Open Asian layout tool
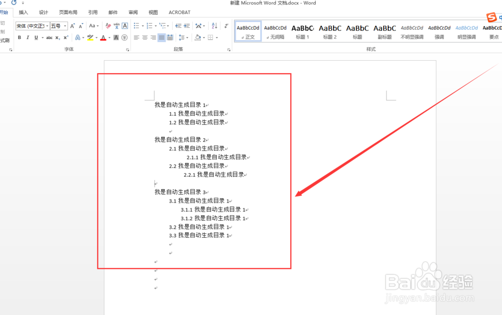 pos(198,26)
